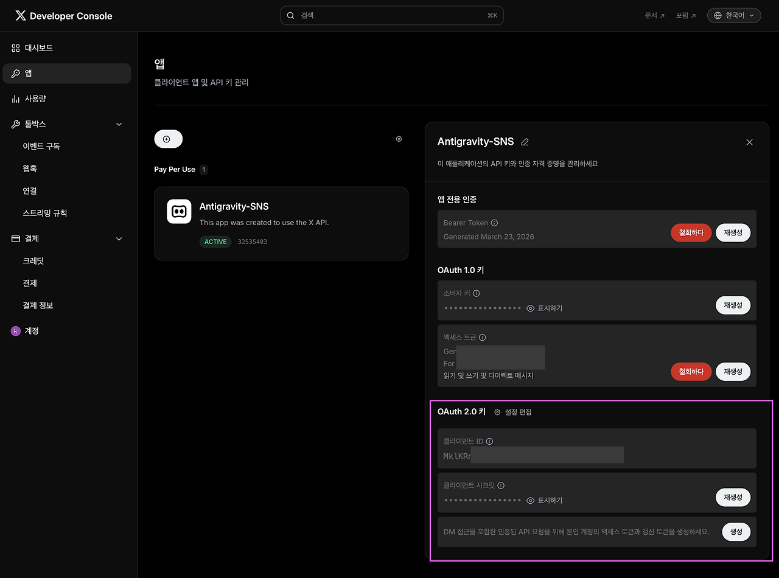Click the 소비자 키 info icon
This screenshot has width=779, height=578.
pos(477,293)
